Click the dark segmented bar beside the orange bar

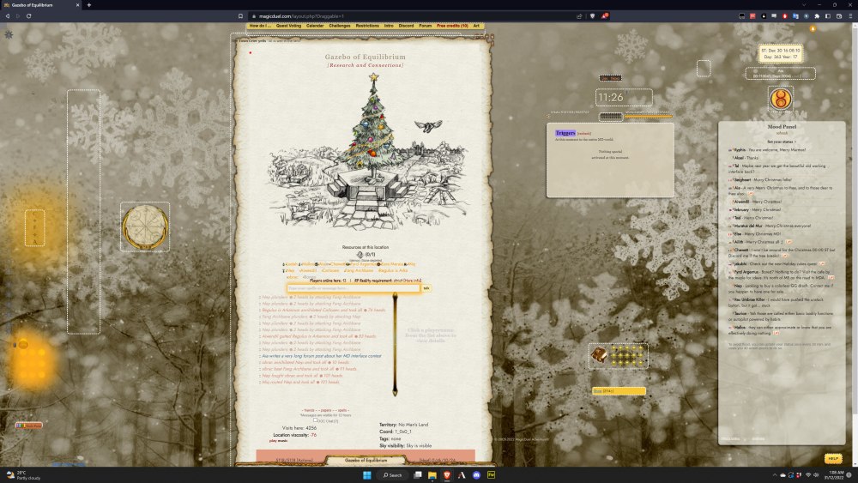[x=611, y=116]
